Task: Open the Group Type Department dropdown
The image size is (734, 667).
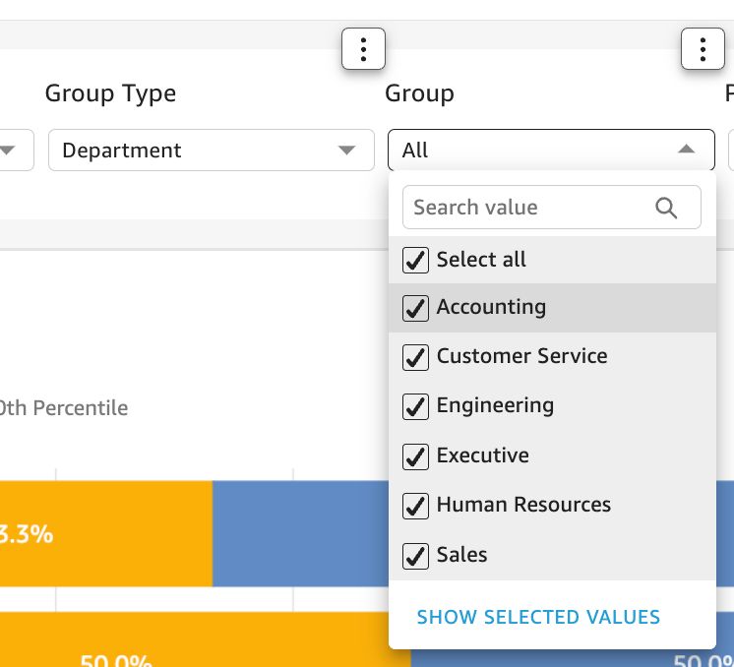Action: coord(211,151)
